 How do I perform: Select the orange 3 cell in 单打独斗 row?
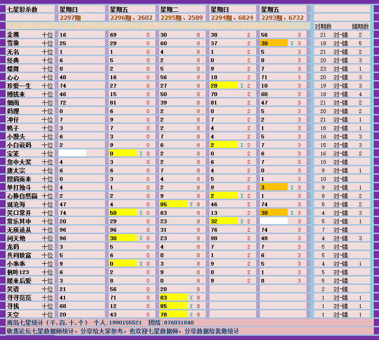274,187
